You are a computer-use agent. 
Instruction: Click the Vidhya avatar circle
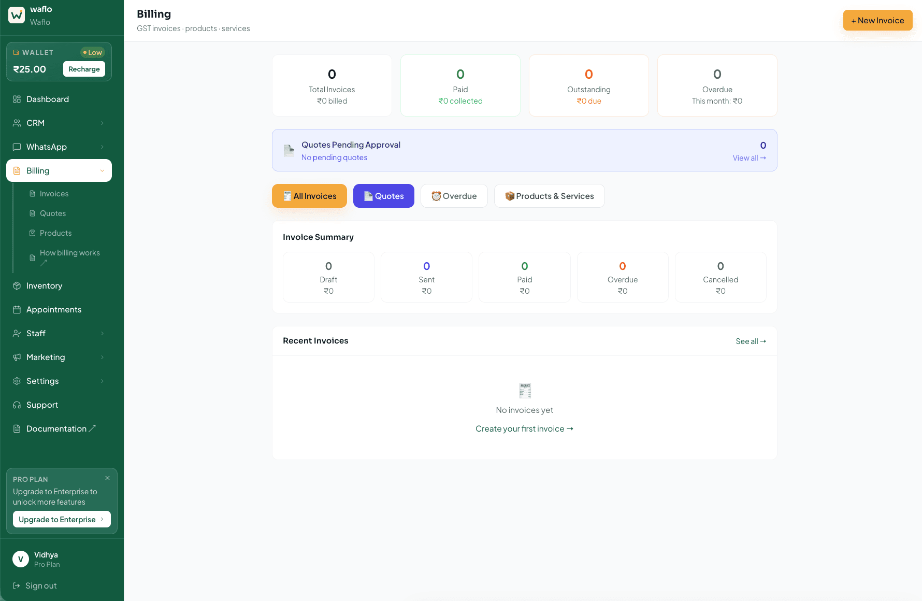tap(21, 559)
